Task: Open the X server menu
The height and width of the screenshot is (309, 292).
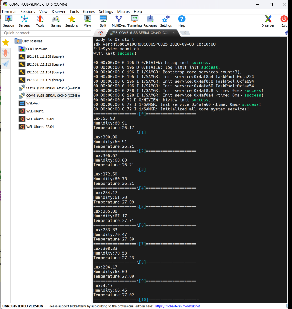Action: pyautogui.click(x=58, y=12)
